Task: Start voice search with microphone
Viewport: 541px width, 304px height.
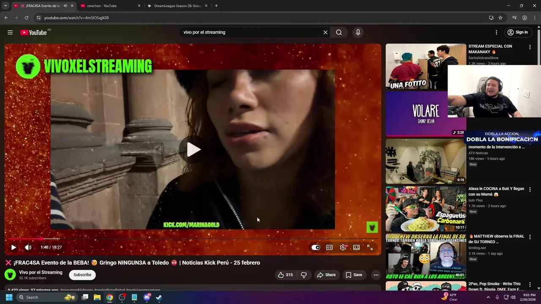Action: coord(358,33)
